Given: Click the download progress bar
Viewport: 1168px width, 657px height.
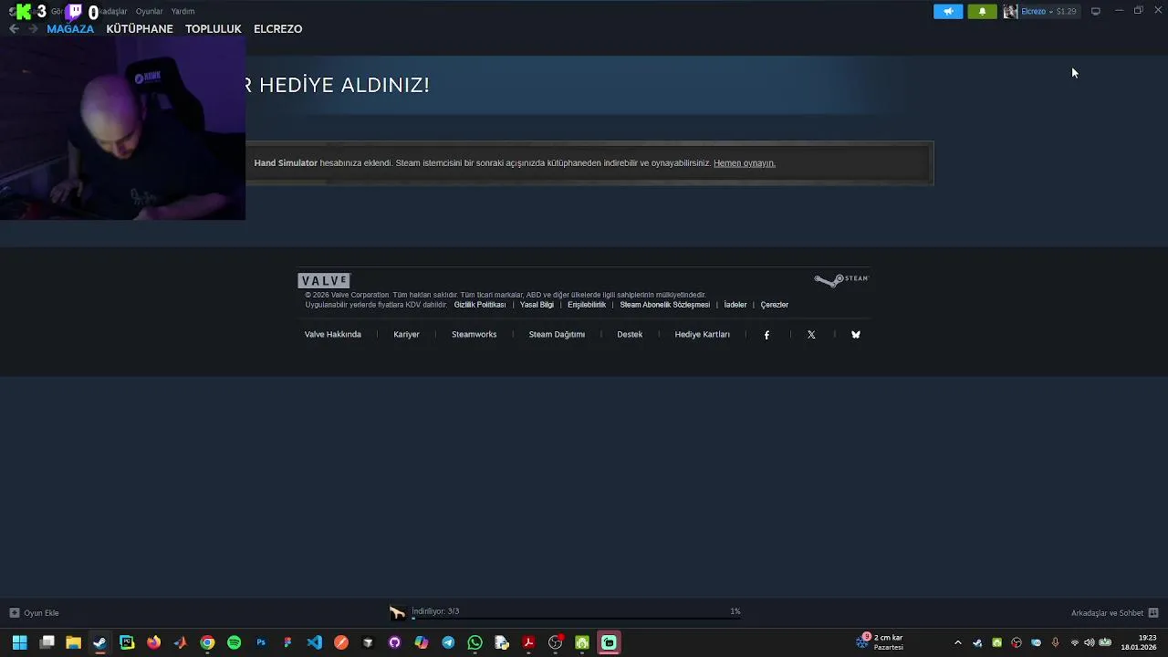Looking at the screenshot, I should click(576, 619).
